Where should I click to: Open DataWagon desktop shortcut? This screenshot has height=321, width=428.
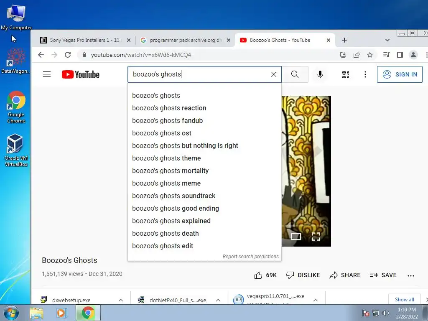pos(15,61)
